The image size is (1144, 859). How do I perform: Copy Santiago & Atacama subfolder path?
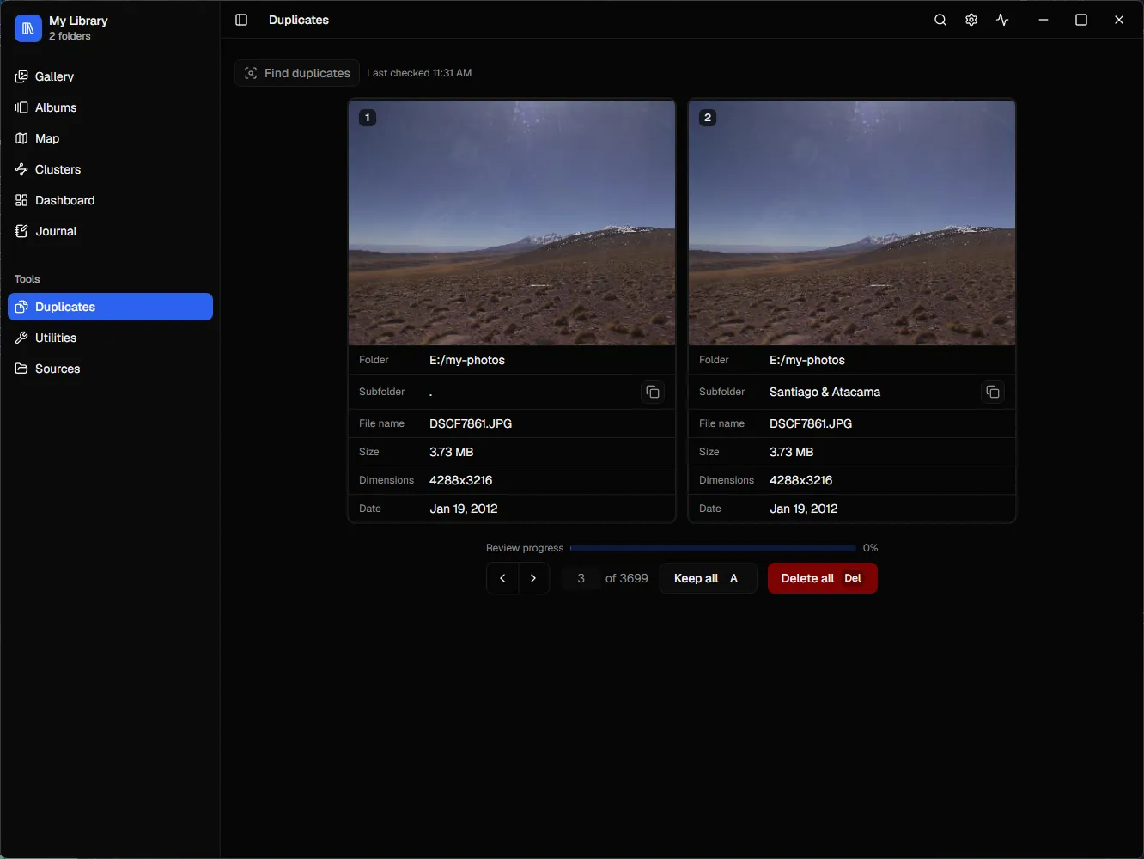click(993, 392)
